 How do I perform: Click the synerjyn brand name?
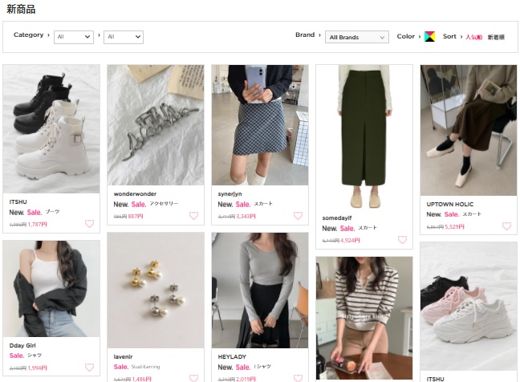(230, 194)
